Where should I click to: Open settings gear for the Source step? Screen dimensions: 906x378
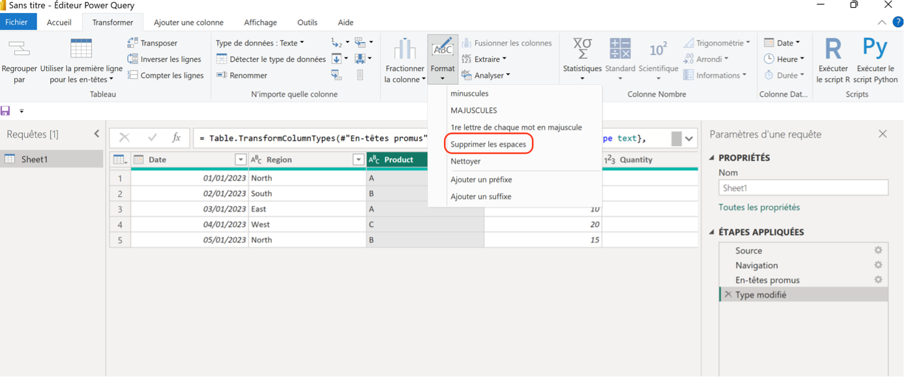pos(878,250)
